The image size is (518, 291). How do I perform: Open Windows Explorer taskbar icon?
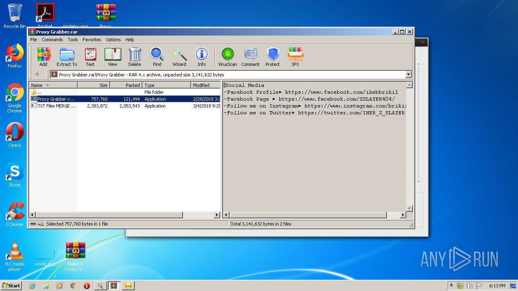point(46,286)
